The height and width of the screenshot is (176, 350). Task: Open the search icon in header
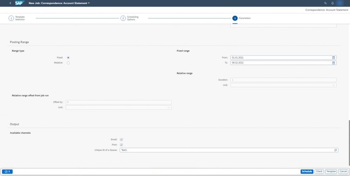tap(325, 3)
